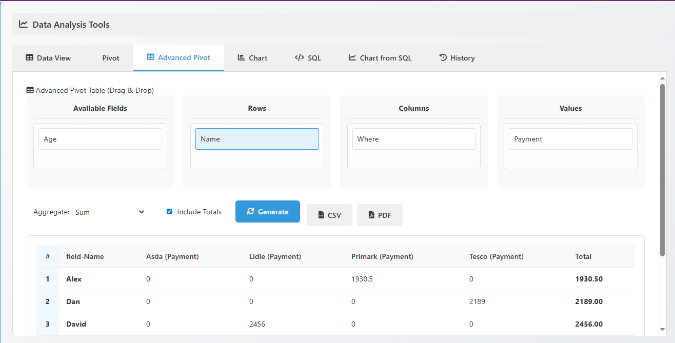
Task: Select the Name field in Rows
Action: tap(257, 138)
